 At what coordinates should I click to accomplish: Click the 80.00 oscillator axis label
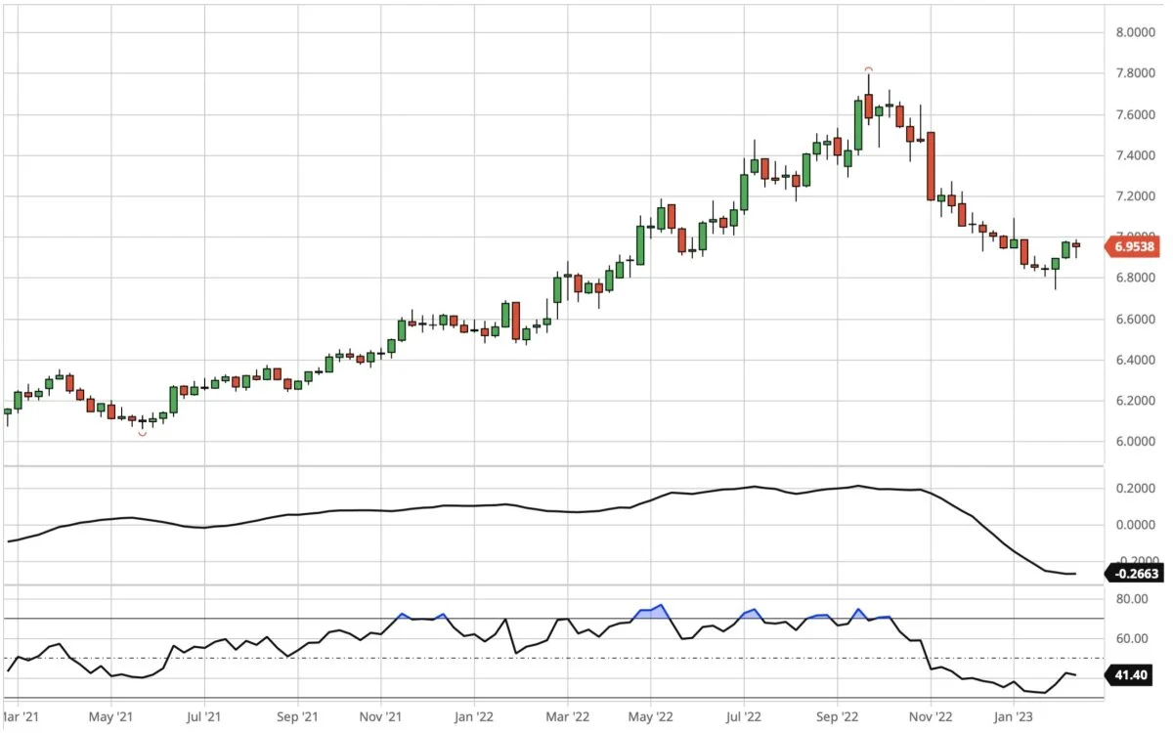(1134, 600)
